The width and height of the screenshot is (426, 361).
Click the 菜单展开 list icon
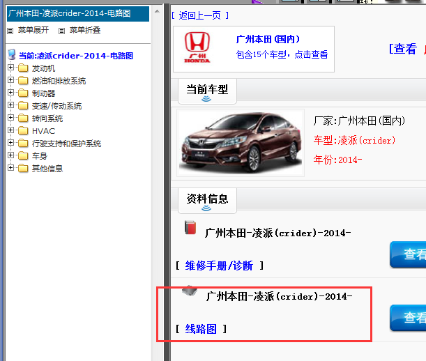pyautogui.click(x=10, y=31)
